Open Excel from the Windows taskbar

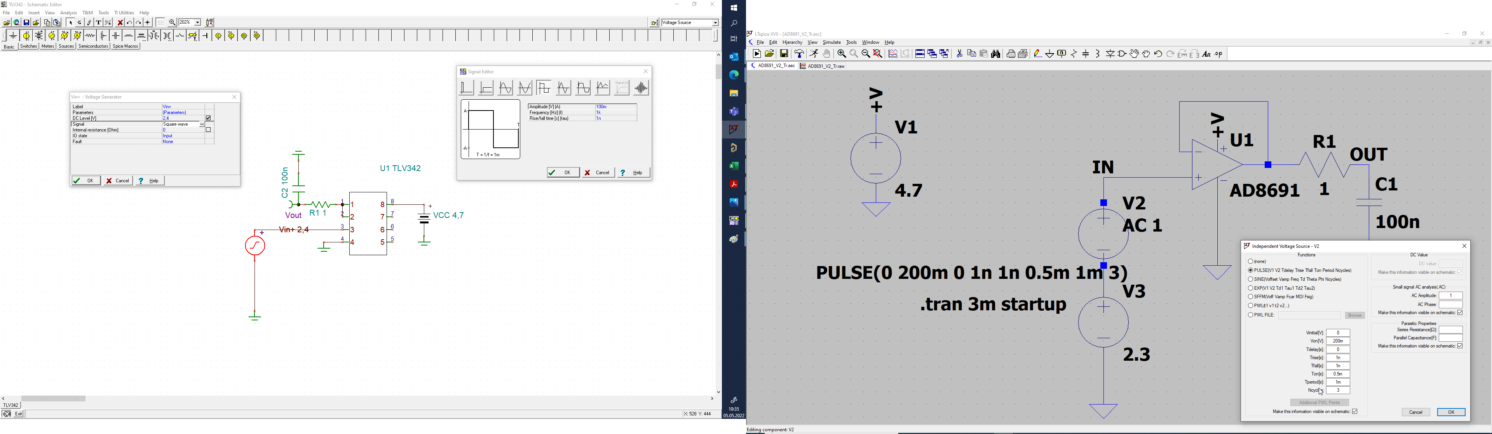point(734,166)
